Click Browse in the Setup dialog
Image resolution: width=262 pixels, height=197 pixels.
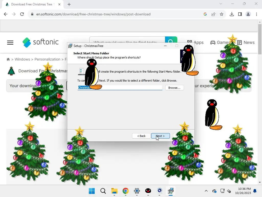pyautogui.click(x=174, y=88)
